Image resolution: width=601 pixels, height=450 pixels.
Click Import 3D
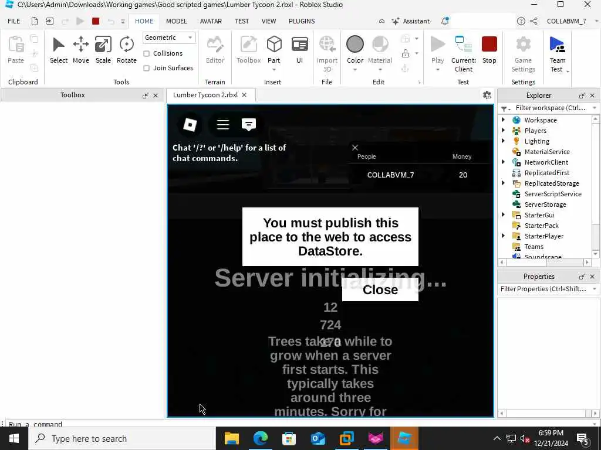click(x=327, y=53)
